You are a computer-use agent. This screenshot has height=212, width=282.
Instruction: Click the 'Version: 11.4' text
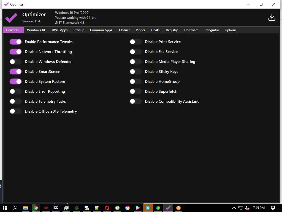pyautogui.click(x=31, y=21)
